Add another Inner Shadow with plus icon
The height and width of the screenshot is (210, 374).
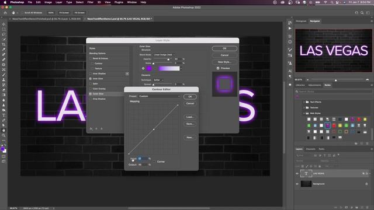(127, 73)
